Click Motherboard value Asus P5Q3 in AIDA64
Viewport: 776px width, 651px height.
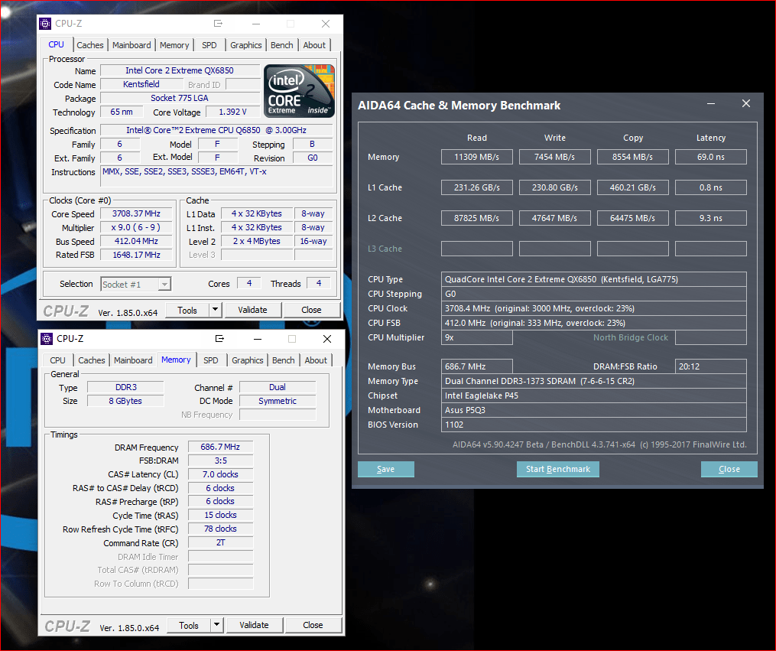593,410
